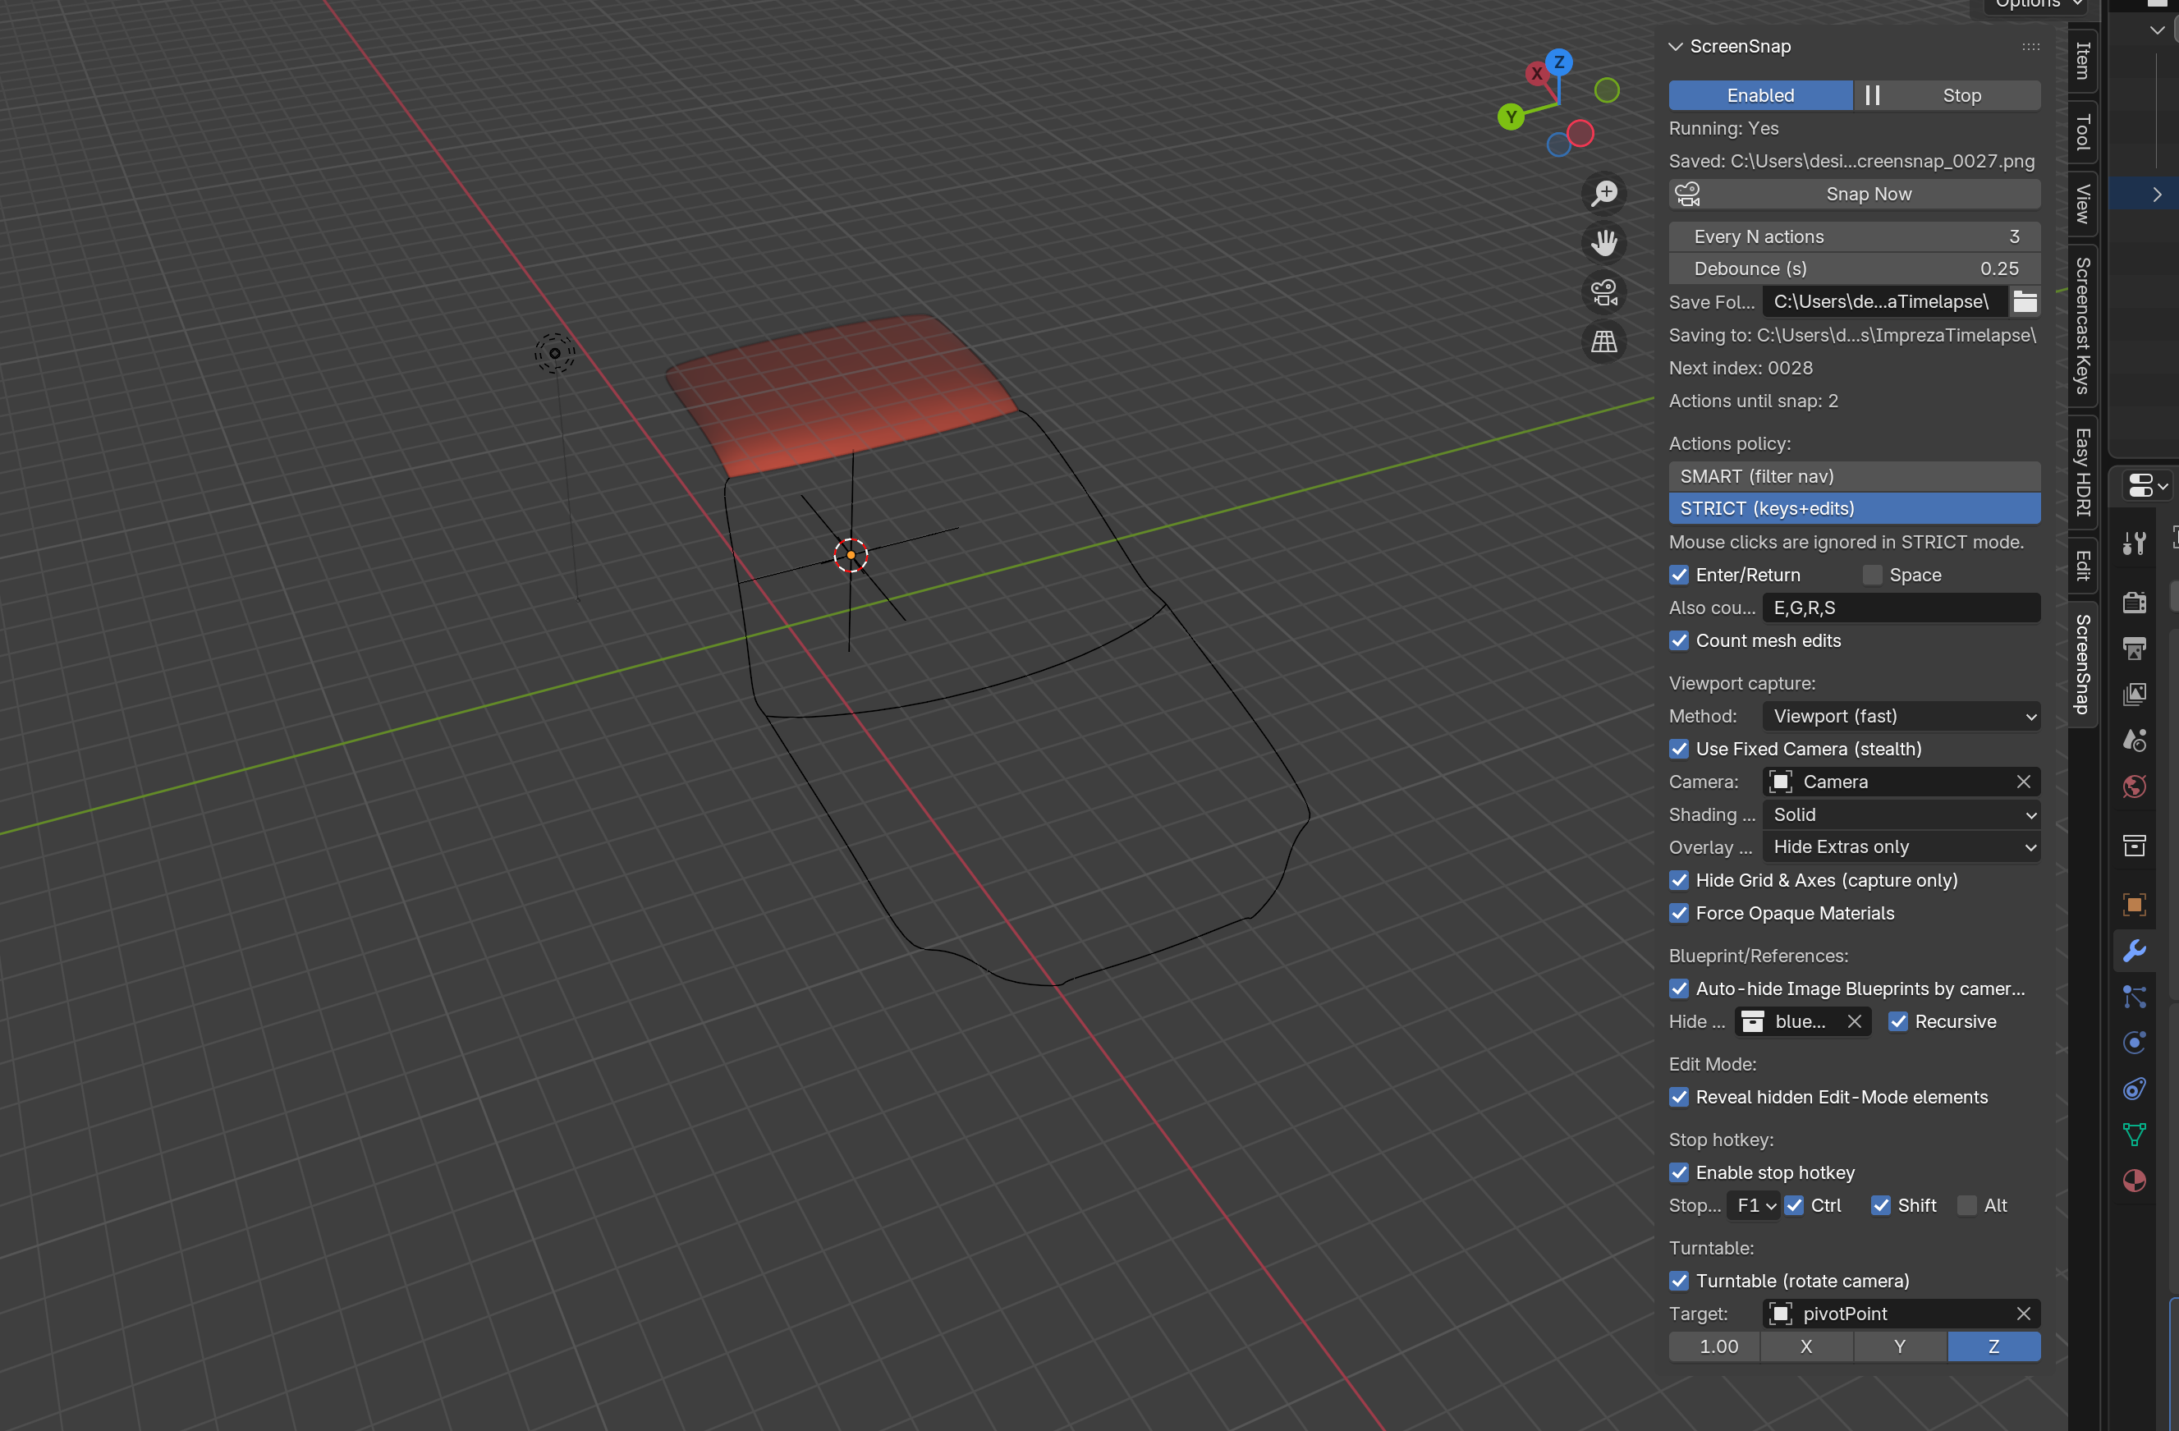Open the Tool properties tab icon
Screen dimensions: 2179x1431
2134,544
